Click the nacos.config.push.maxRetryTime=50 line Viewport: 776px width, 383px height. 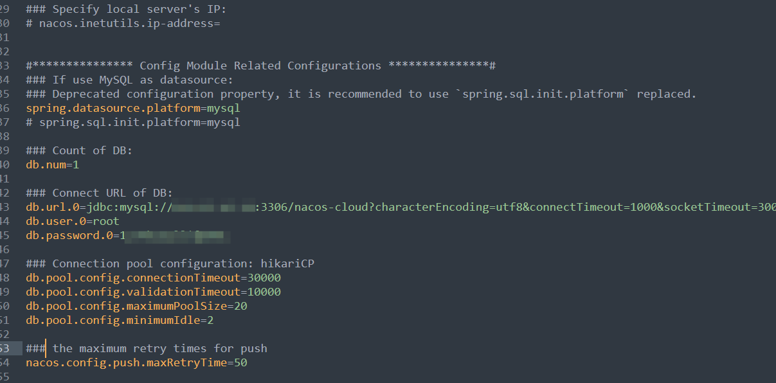pyautogui.click(x=136, y=362)
